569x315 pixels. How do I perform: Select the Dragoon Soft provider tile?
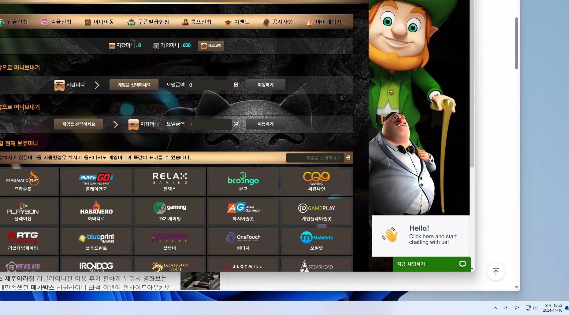pyautogui.click(x=170, y=264)
